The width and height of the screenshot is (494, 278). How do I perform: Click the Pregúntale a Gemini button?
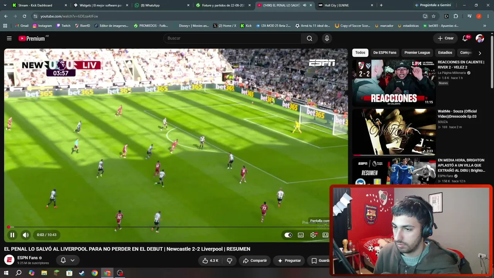433,5
